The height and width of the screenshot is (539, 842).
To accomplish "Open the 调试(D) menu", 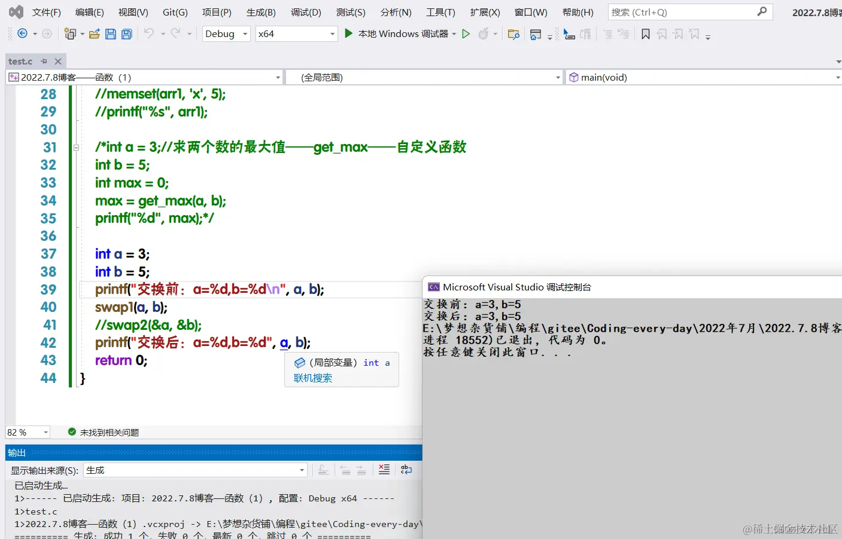I will [306, 12].
